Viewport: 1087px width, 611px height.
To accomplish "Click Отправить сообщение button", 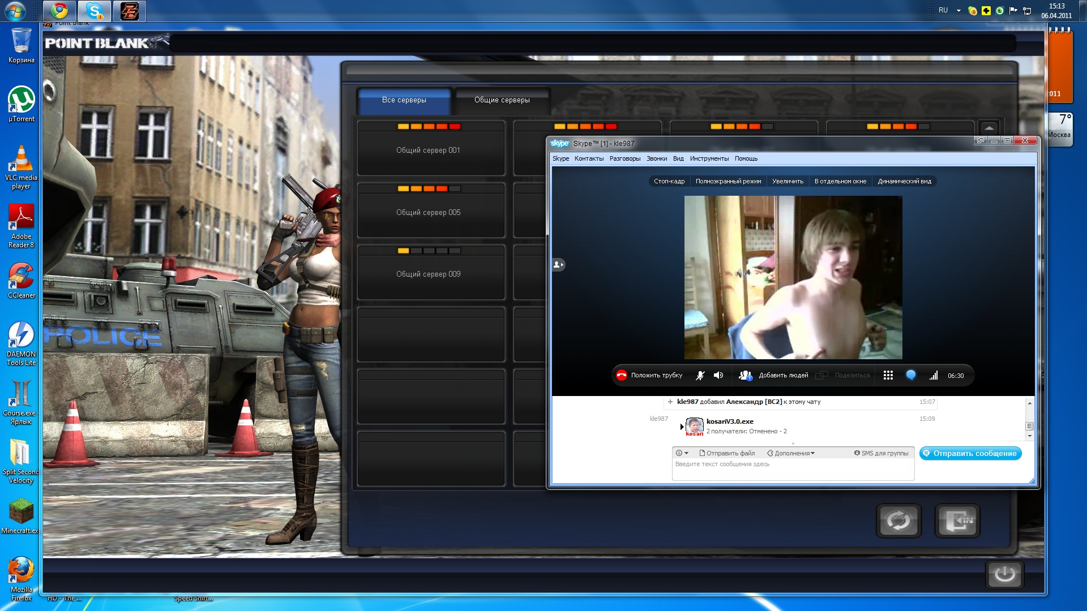I will click(x=970, y=453).
